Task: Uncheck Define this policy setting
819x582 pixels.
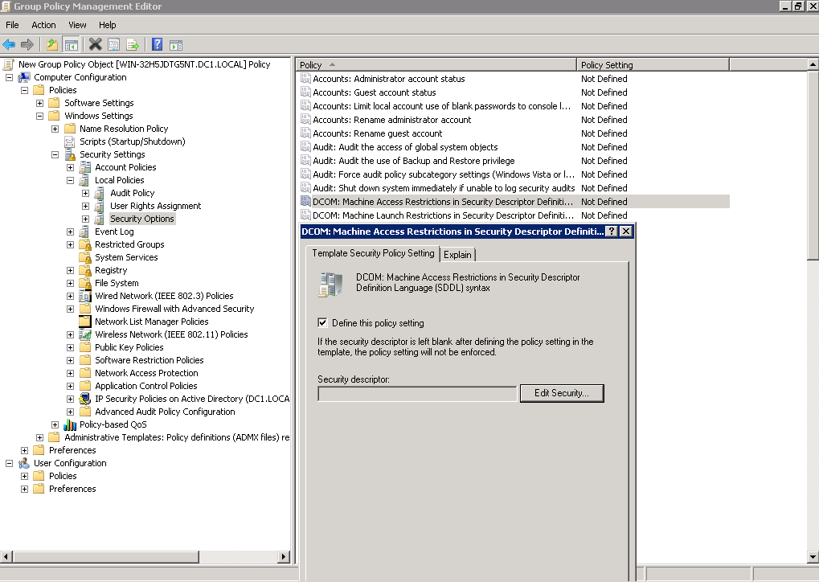Action: click(x=323, y=323)
